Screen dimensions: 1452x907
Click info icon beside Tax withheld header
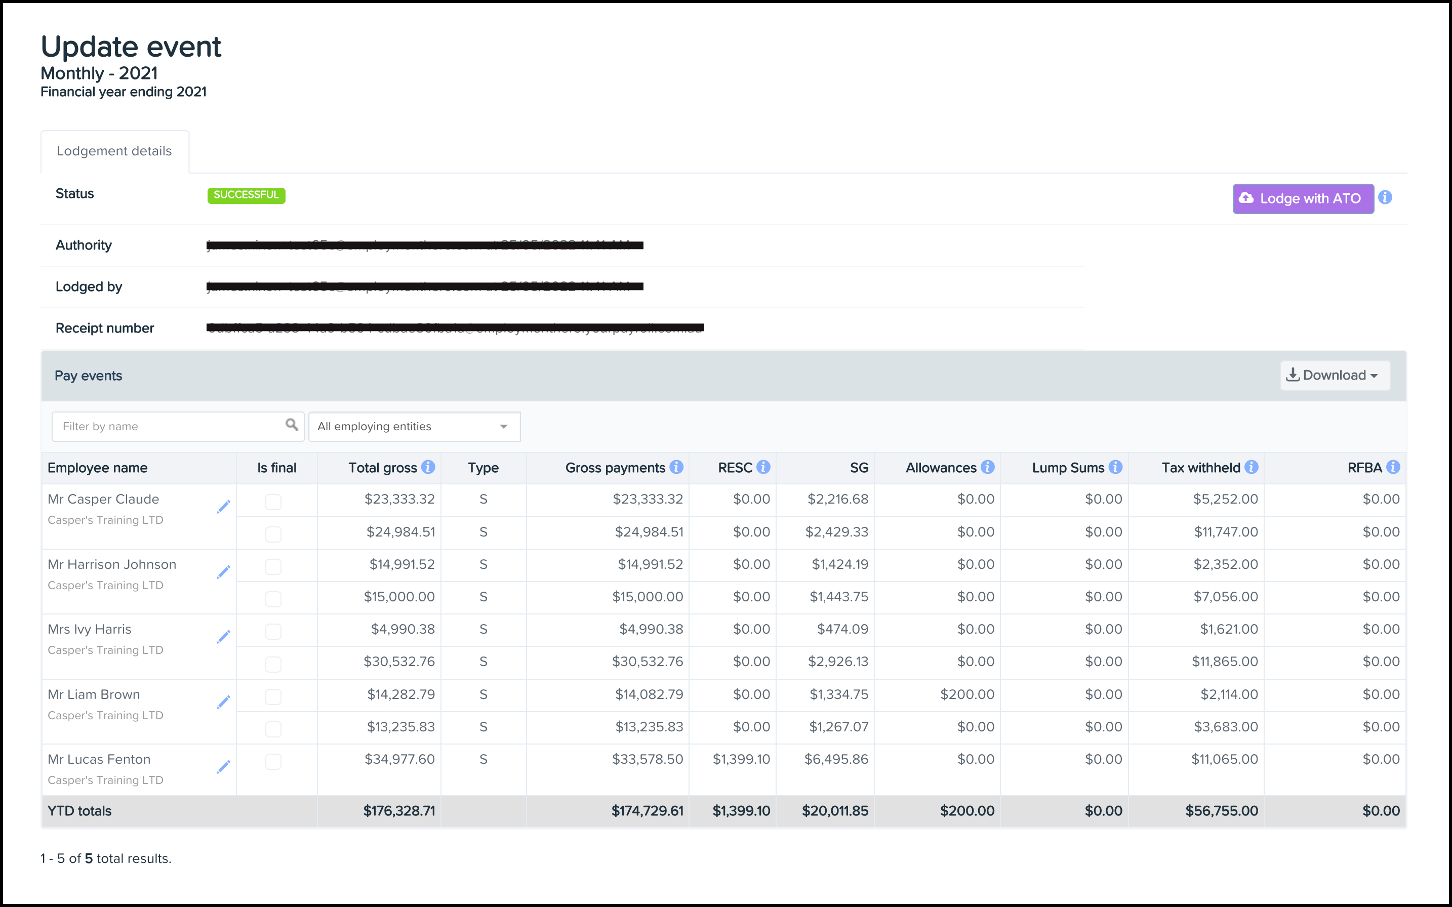(x=1251, y=467)
